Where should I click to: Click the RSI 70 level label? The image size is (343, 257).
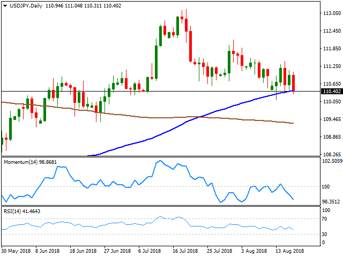(324, 219)
